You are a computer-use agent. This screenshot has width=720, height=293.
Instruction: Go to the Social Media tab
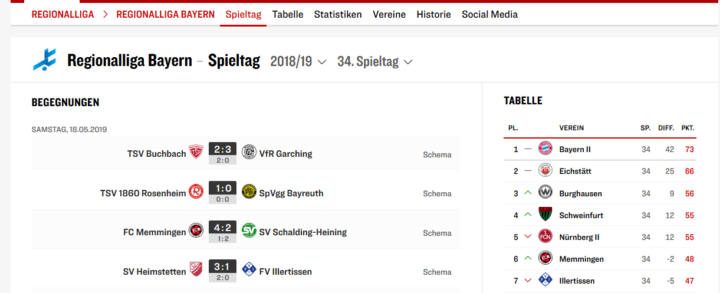click(489, 14)
